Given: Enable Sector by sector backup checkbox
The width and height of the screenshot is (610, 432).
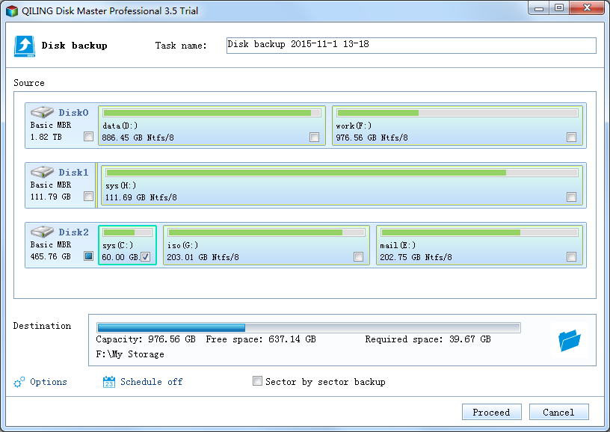Looking at the screenshot, I should [x=258, y=382].
